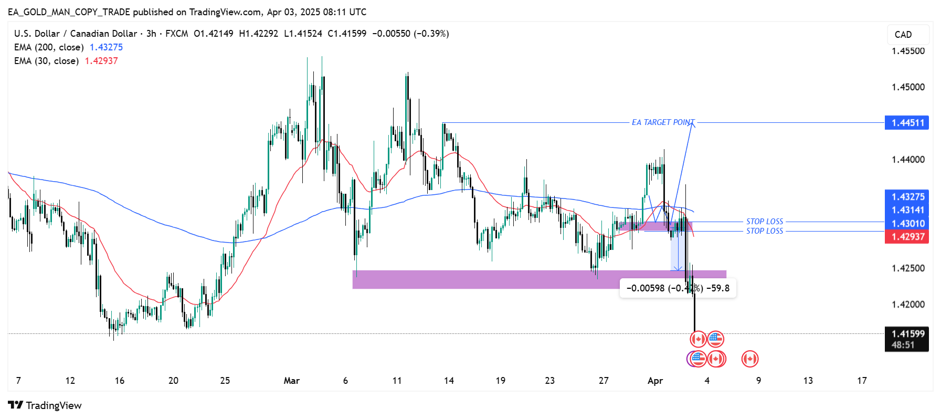
Task: Click the red 1.42937 EMA price label
Action: point(907,237)
